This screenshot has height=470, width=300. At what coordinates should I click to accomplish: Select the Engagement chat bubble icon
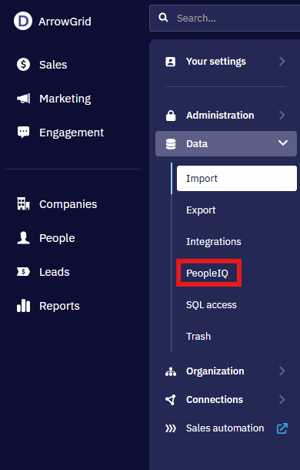[x=23, y=133]
